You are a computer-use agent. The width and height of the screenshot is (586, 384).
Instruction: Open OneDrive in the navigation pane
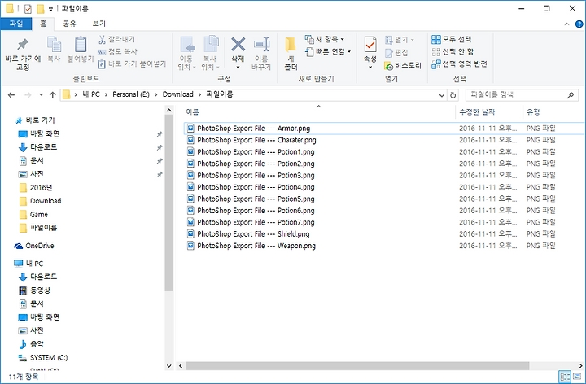[34, 246]
